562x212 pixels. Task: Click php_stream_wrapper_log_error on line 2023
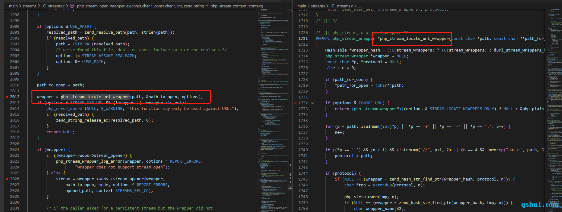tap(89, 161)
